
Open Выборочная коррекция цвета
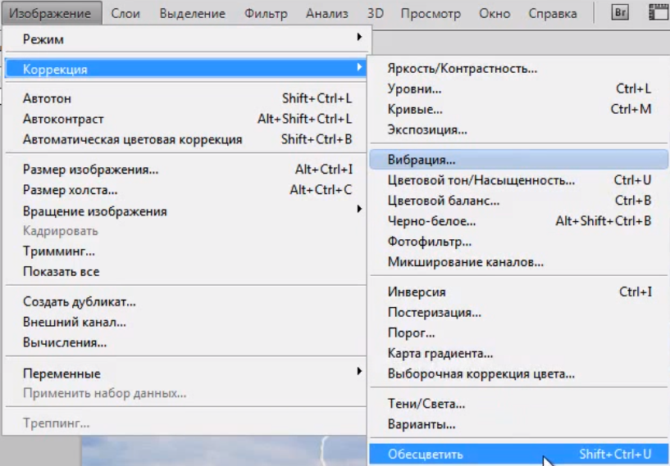(x=519, y=373)
